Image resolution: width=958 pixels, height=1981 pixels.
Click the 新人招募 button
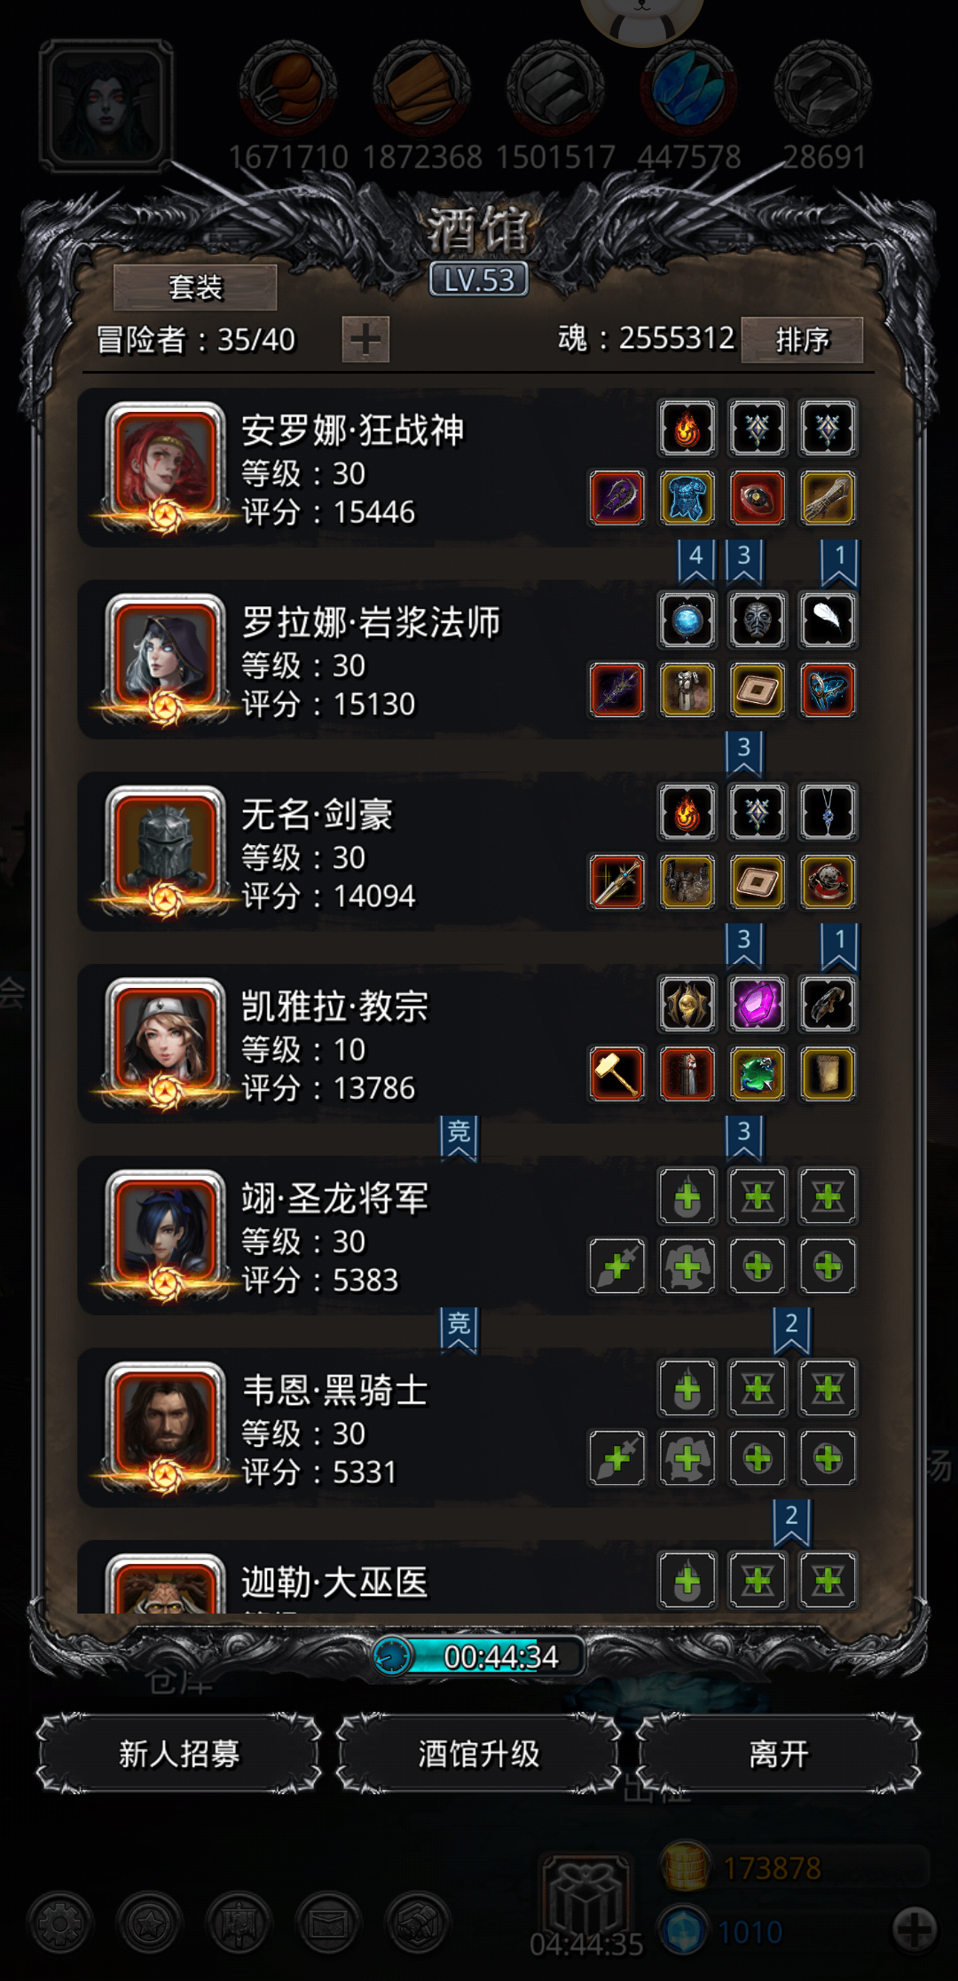tap(179, 1754)
